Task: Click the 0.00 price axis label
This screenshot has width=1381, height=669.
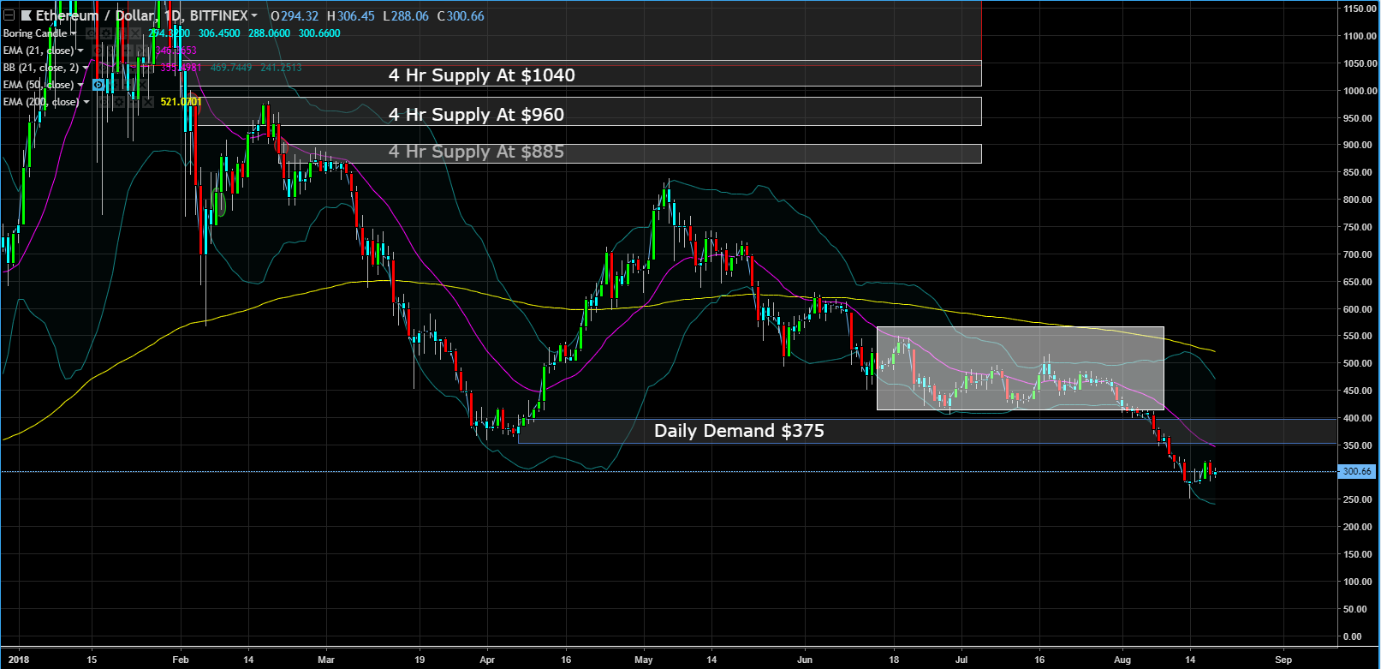Action: [1354, 636]
